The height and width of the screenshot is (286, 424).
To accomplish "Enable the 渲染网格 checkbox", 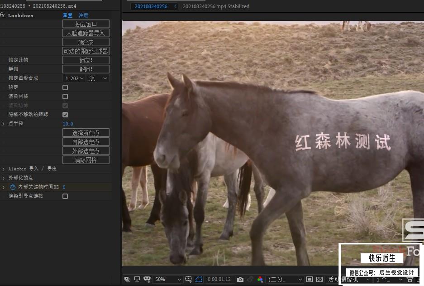I will click(x=65, y=97).
